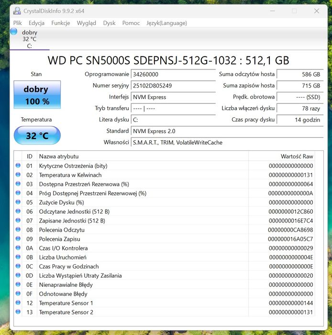The width and height of the screenshot is (332, 335).
Task: Click status orb for Czas Pracy w Godzinach
Action: point(18,266)
